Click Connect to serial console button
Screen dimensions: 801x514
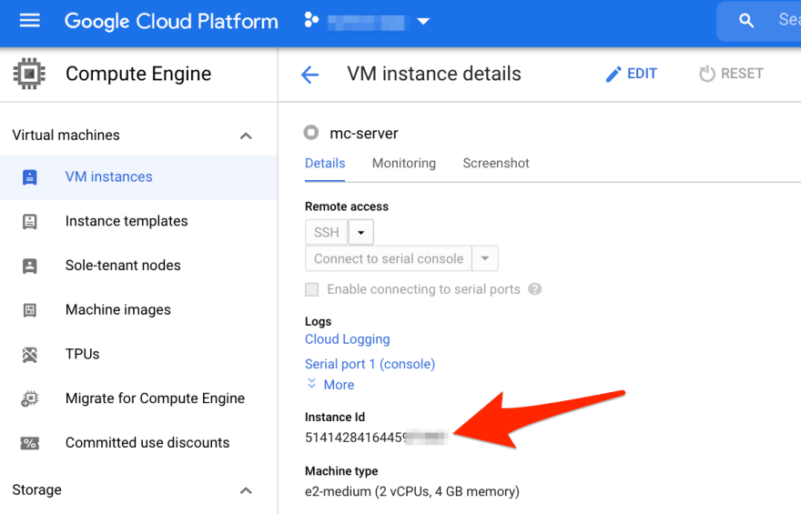click(389, 258)
